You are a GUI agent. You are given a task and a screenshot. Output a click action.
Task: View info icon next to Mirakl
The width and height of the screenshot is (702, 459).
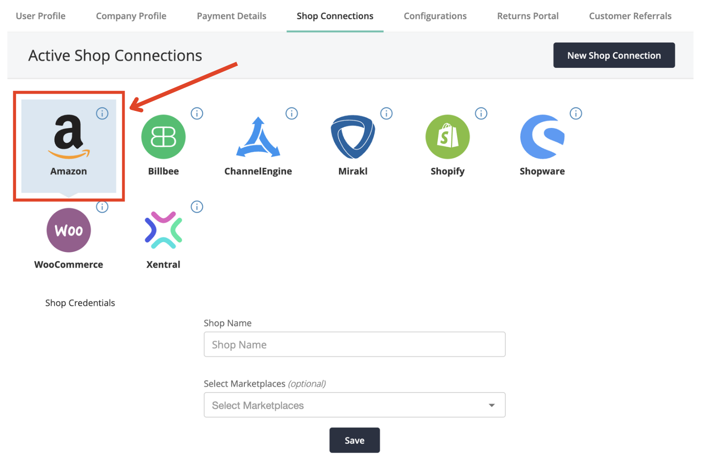tap(386, 113)
